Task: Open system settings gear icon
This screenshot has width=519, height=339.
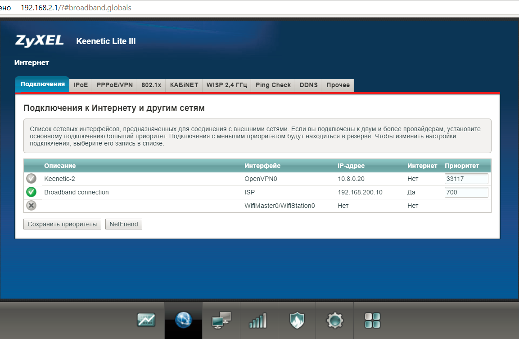Action: pos(334,320)
